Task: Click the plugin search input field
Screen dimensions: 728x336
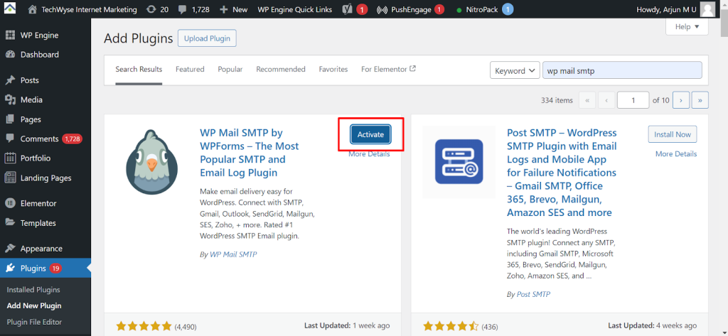Action: 621,70
